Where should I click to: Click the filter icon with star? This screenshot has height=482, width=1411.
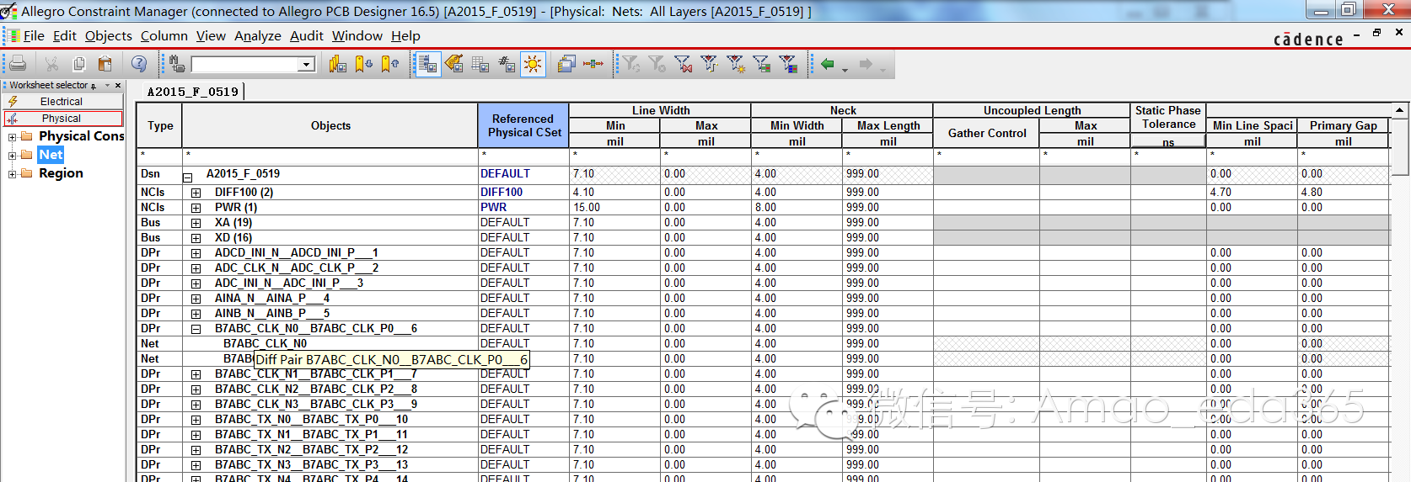click(x=736, y=64)
